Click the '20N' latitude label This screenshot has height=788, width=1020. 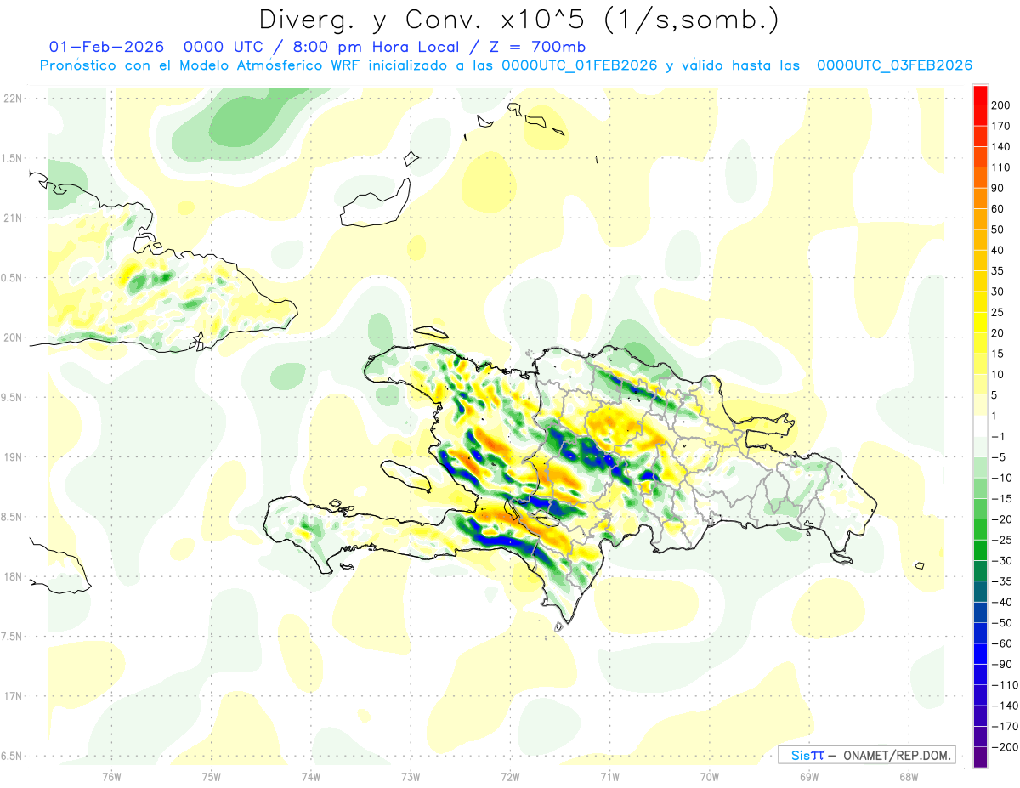click(x=13, y=337)
